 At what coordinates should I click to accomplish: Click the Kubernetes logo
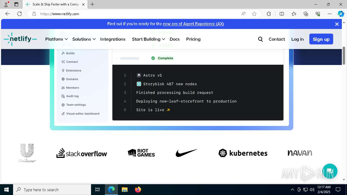[x=243, y=153]
